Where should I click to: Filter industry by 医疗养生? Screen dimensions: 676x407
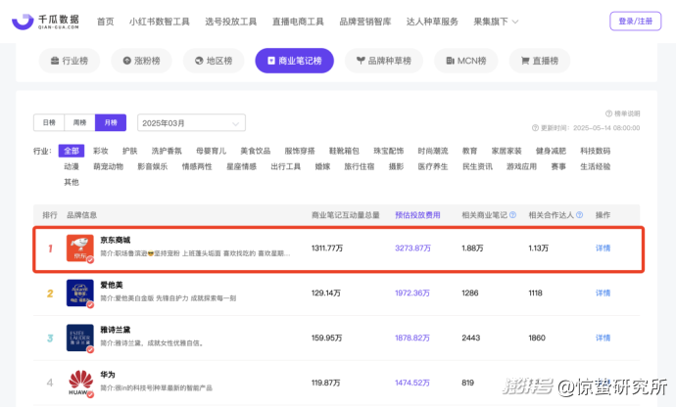pos(433,166)
